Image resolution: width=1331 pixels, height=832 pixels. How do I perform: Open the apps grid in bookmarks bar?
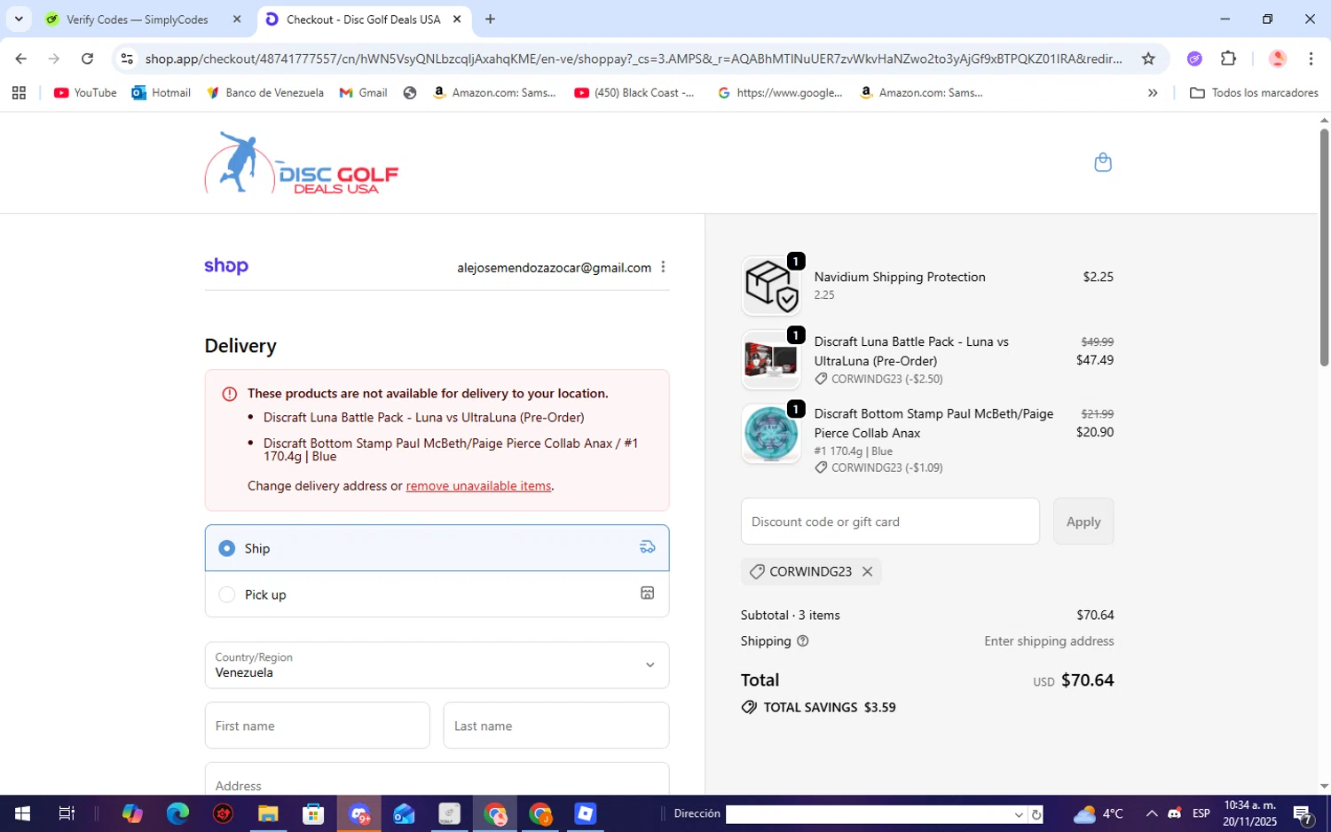[19, 92]
